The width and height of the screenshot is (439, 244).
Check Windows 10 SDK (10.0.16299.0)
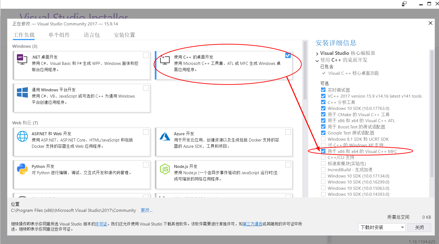click(x=323, y=182)
